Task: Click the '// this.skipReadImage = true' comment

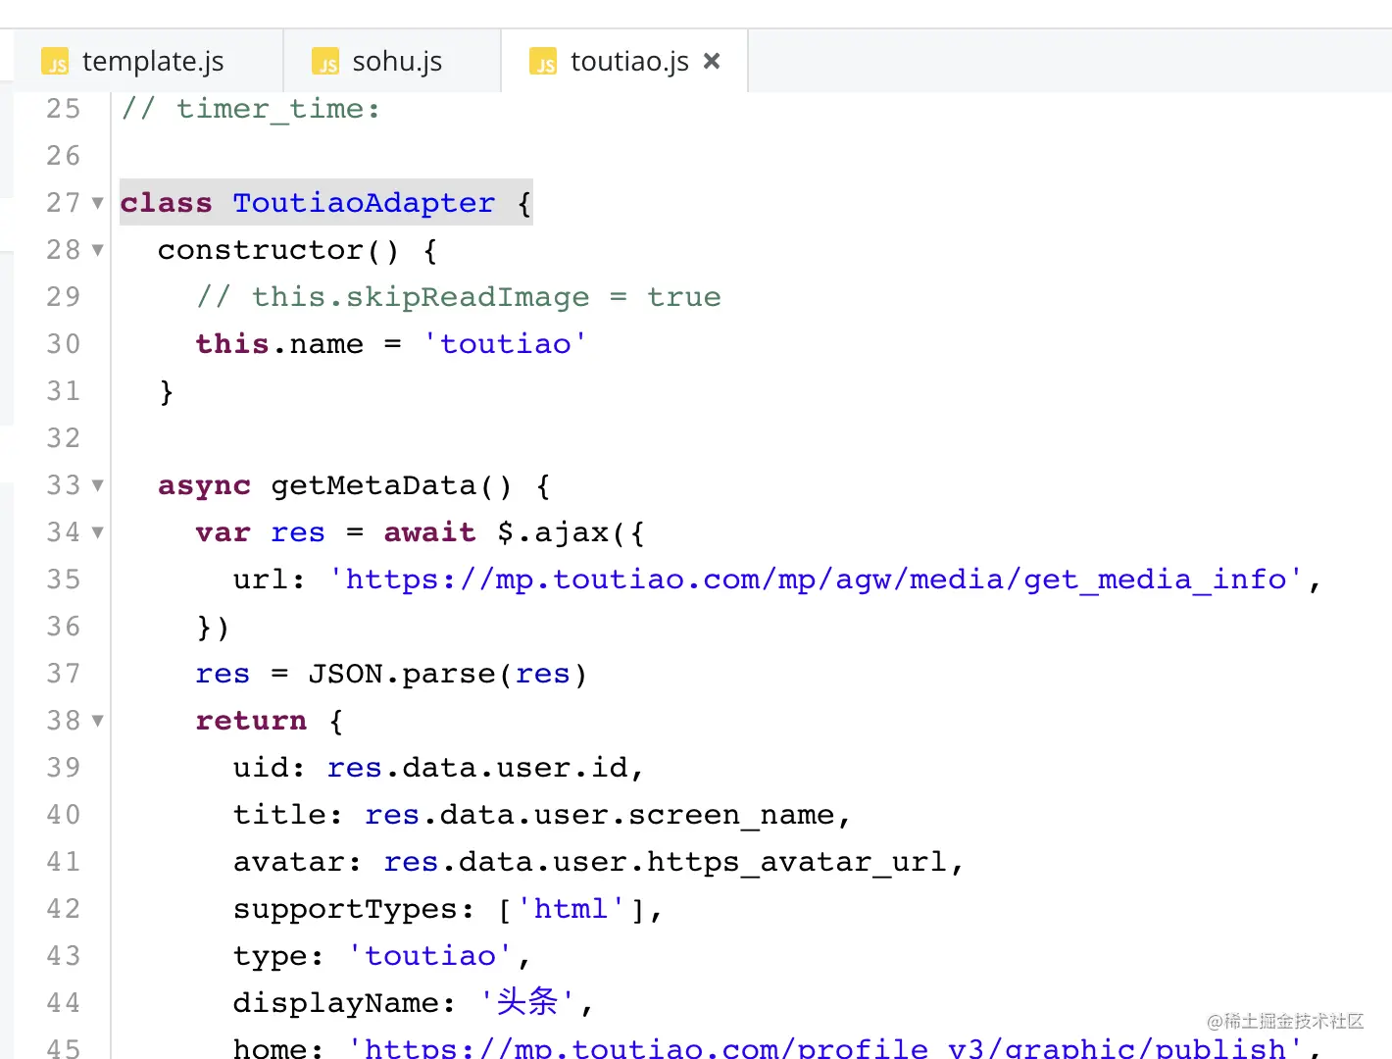Action: click(x=459, y=297)
